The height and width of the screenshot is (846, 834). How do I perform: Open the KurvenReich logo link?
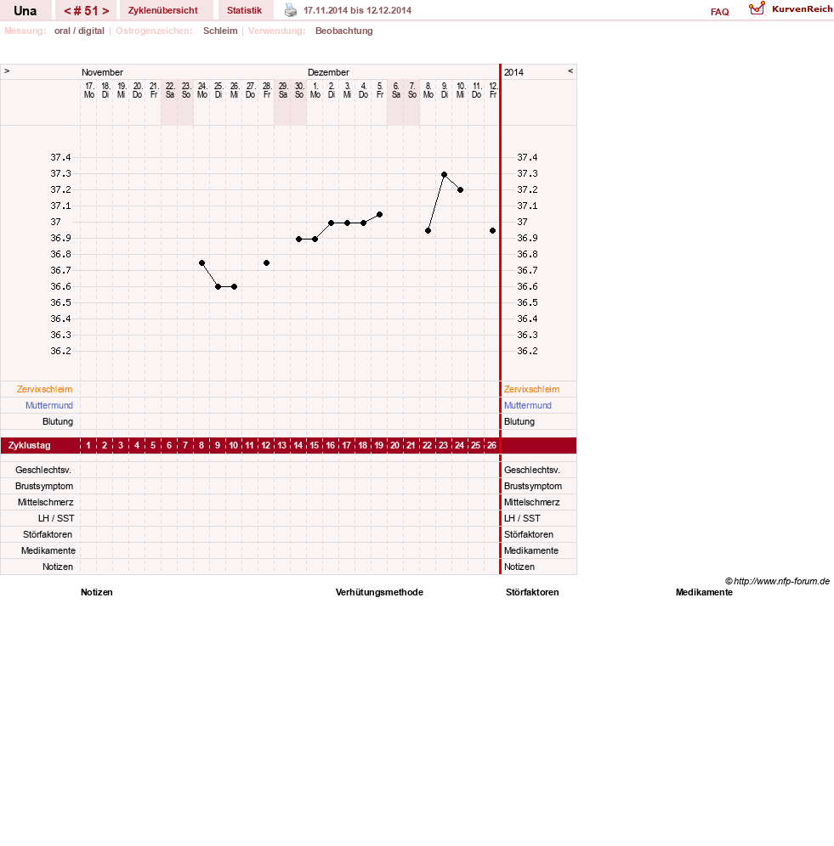(791, 9)
